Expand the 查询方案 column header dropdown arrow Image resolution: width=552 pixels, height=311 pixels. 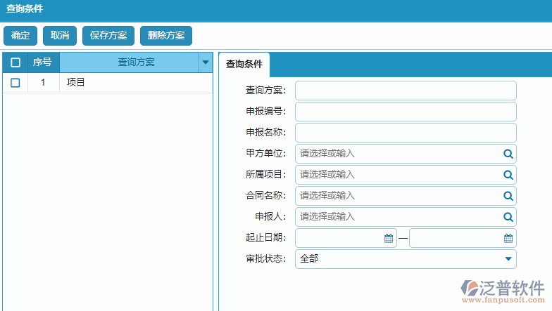coord(206,62)
